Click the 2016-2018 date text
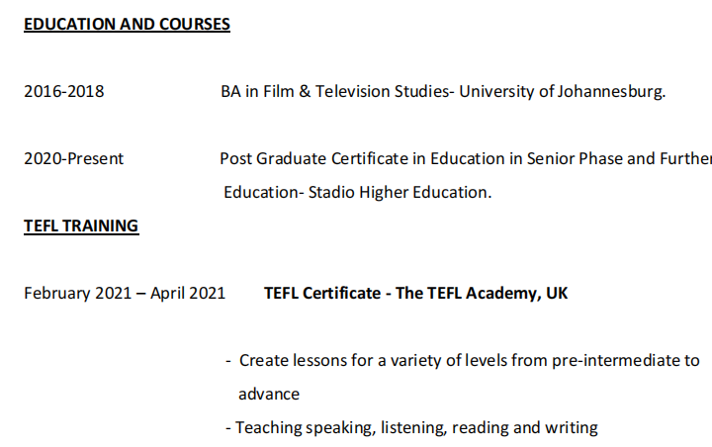Screen dimensions: 712x447 tap(63, 92)
